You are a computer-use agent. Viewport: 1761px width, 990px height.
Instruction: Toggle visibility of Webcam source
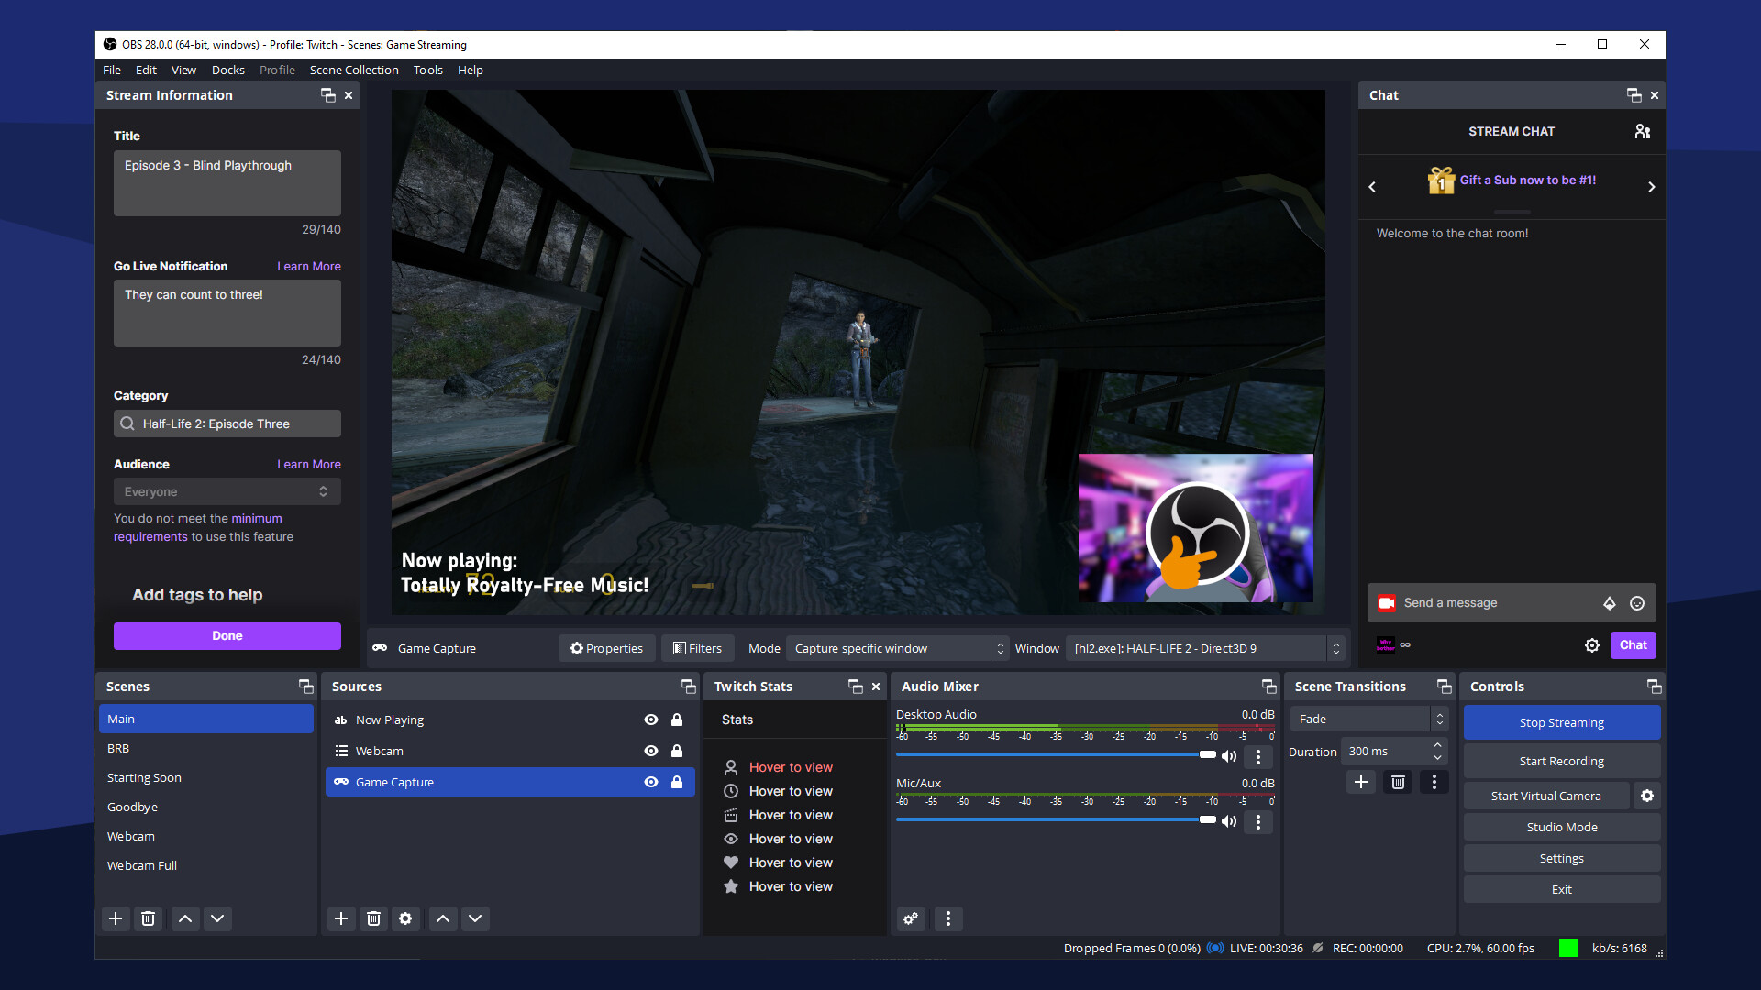[652, 750]
